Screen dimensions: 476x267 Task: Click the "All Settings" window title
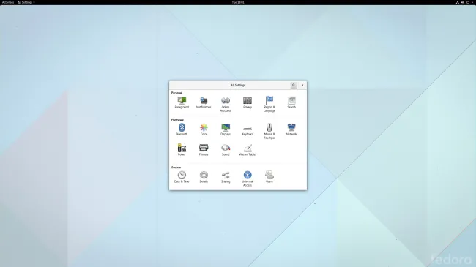pyautogui.click(x=238, y=86)
